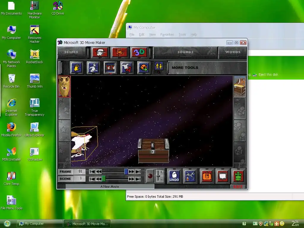Open View menu in My Computer

[x=152, y=34]
